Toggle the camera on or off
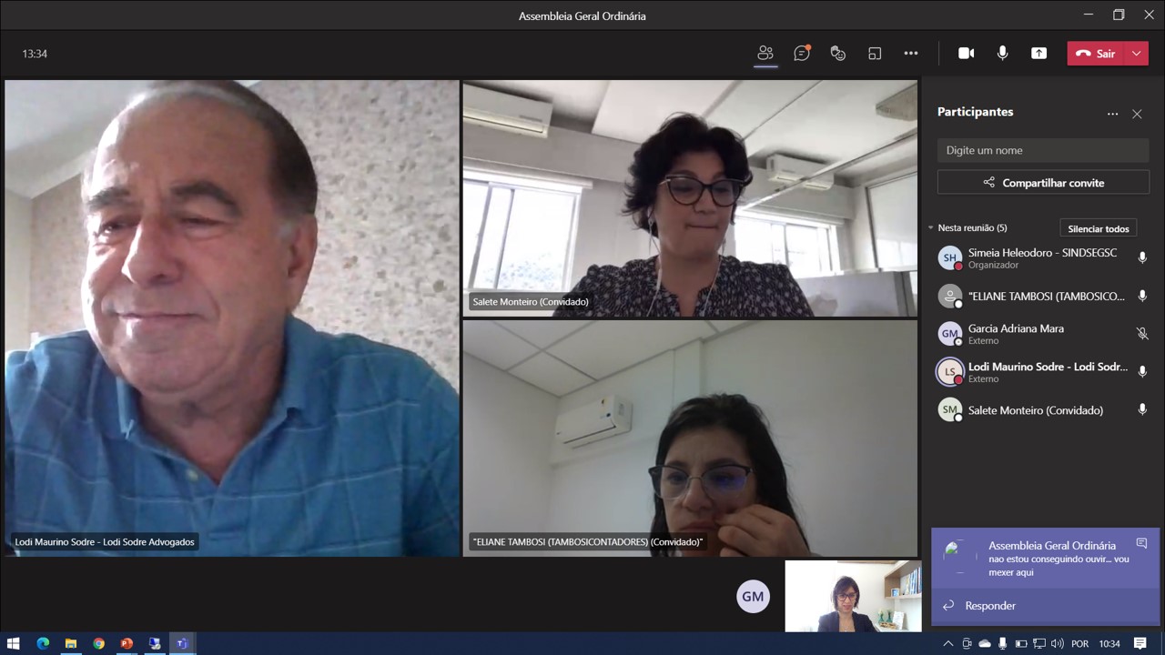The image size is (1165, 655). [966, 54]
